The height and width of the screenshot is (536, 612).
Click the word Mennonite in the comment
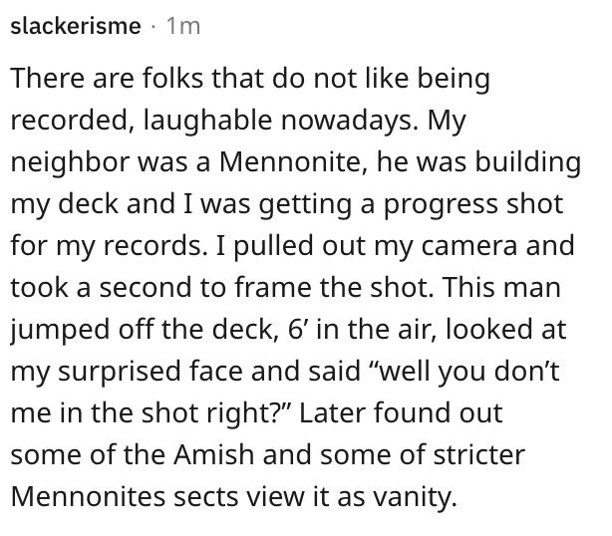coord(291,161)
